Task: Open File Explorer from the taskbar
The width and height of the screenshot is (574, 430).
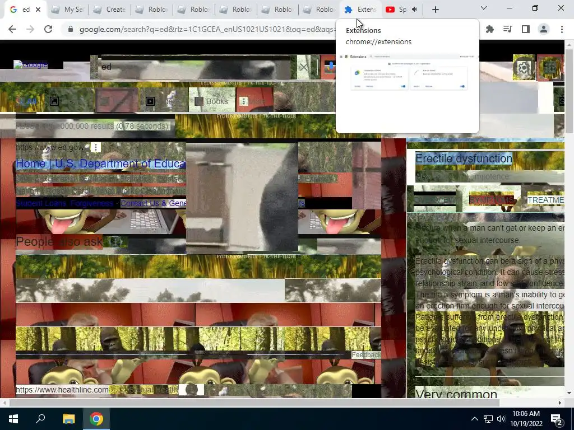Action: point(68,419)
